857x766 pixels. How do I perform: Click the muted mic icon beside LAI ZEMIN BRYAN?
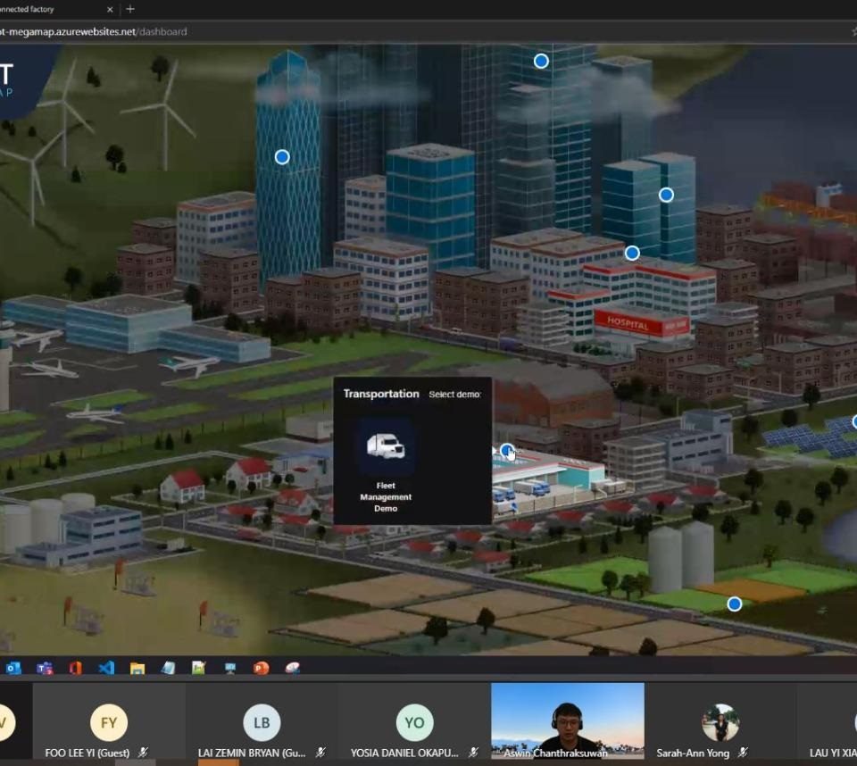(320, 753)
